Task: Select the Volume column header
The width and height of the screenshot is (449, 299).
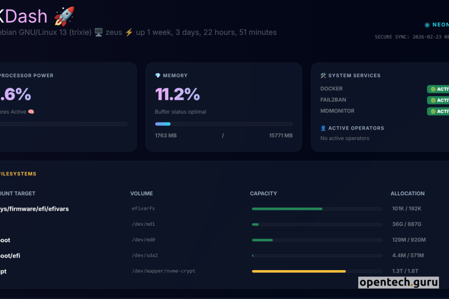Action: (142, 193)
